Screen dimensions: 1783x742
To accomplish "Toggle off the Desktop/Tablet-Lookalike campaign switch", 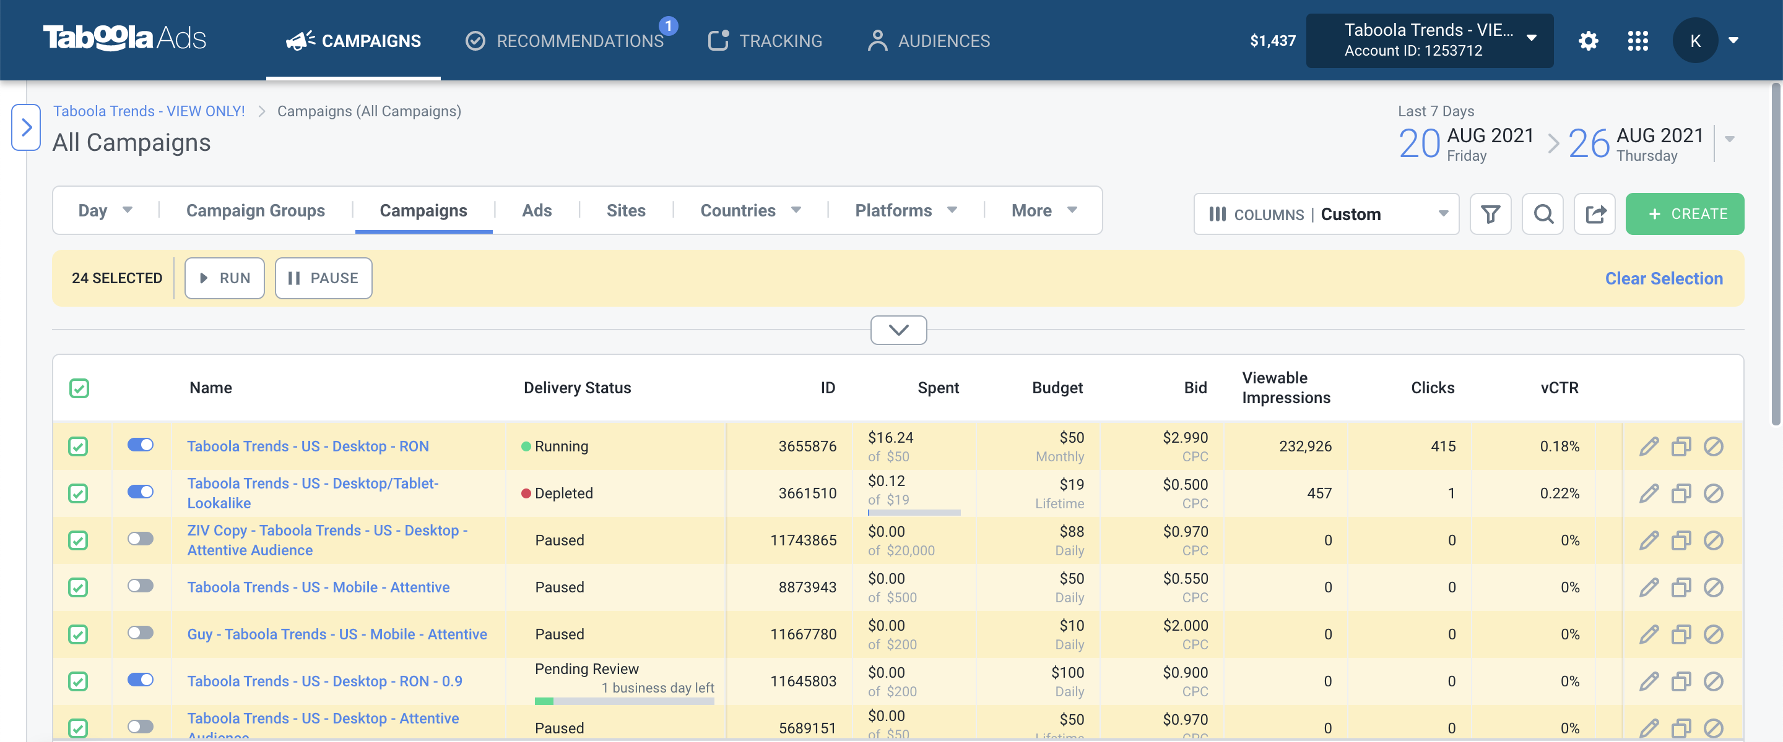I will (141, 492).
